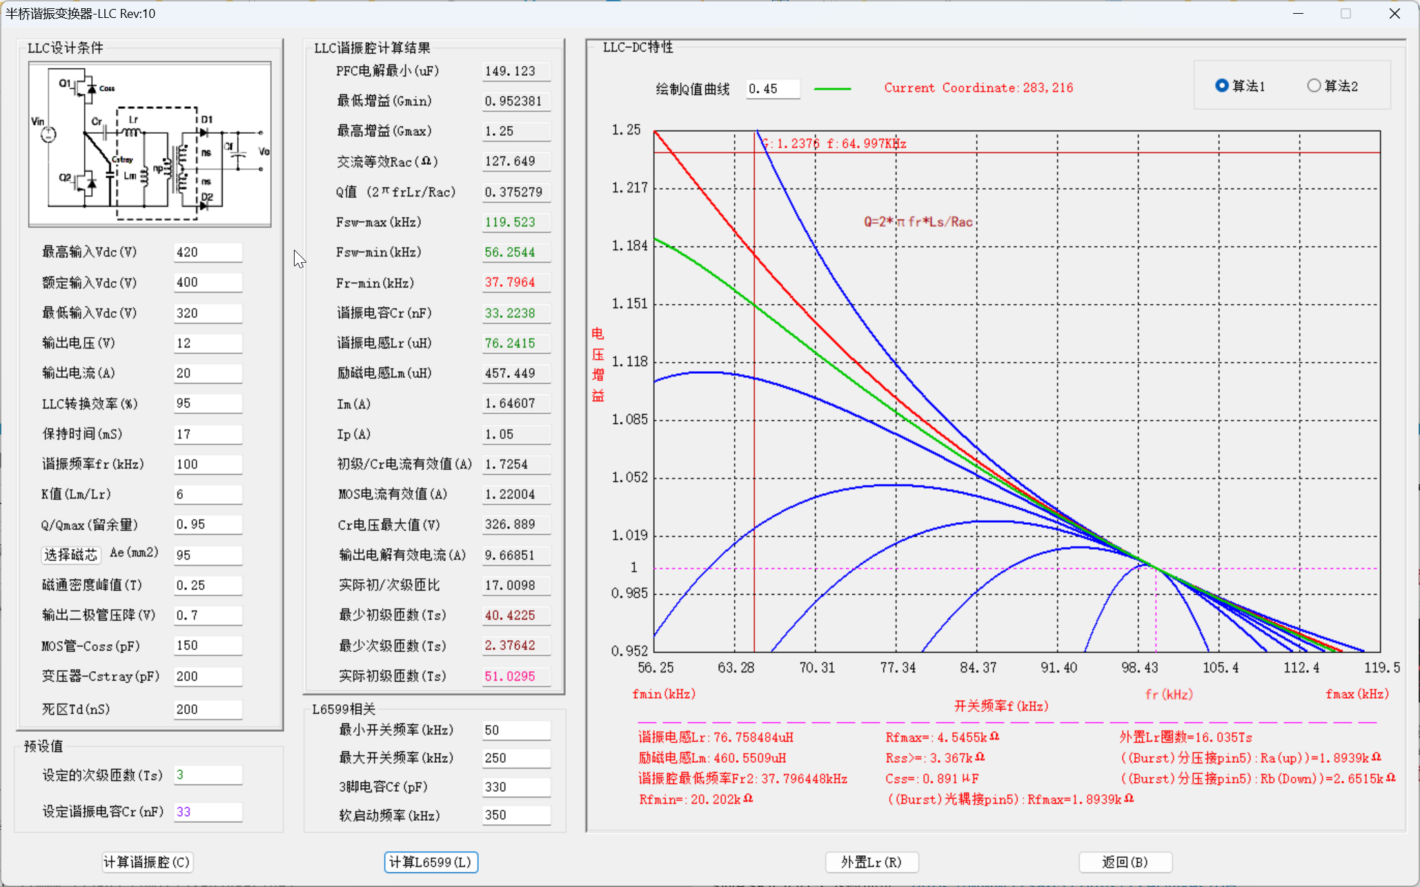Close the LLC converter window
The height and width of the screenshot is (887, 1420).
coord(1394,14)
